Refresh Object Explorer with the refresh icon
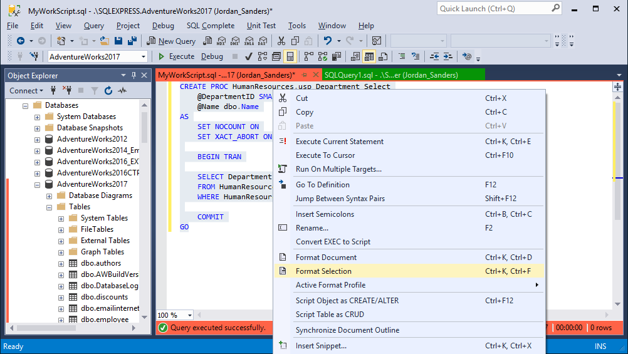This screenshot has width=628, height=354. (x=108, y=90)
